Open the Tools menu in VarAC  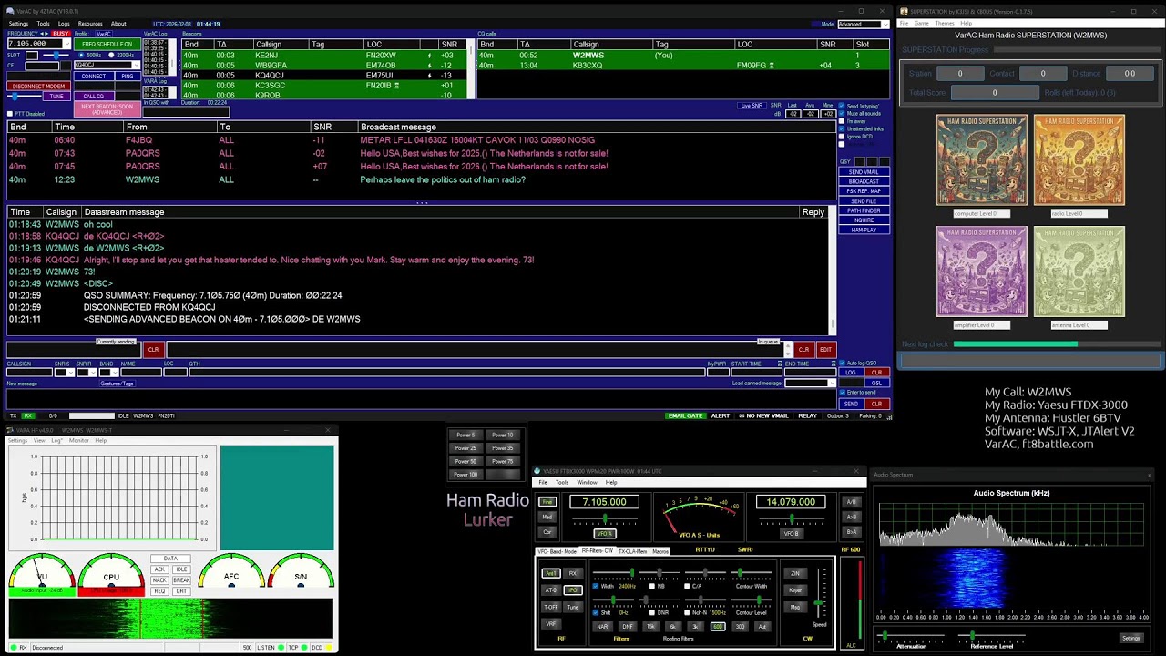[43, 24]
